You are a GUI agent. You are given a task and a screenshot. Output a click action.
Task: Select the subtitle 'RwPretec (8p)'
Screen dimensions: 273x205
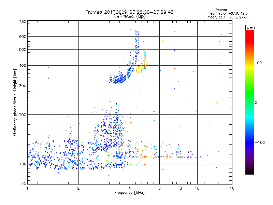click(x=129, y=16)
